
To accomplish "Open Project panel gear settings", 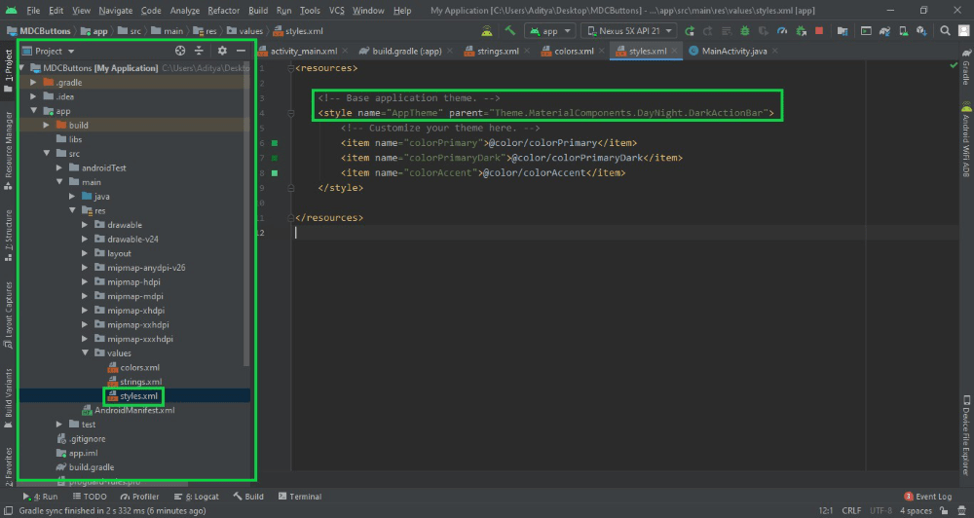I will 222,51.
